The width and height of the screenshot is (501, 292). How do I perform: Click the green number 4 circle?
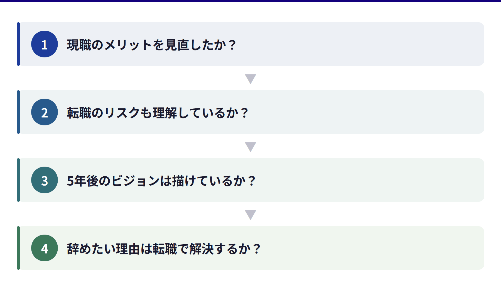pos(45,248)
